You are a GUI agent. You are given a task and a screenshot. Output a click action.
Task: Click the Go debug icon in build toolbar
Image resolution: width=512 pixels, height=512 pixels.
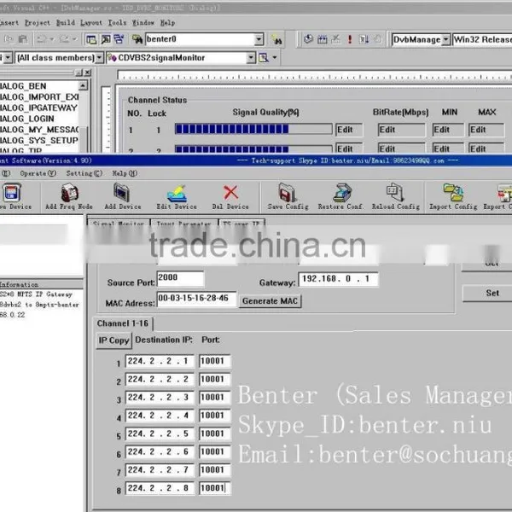point(364,39)
